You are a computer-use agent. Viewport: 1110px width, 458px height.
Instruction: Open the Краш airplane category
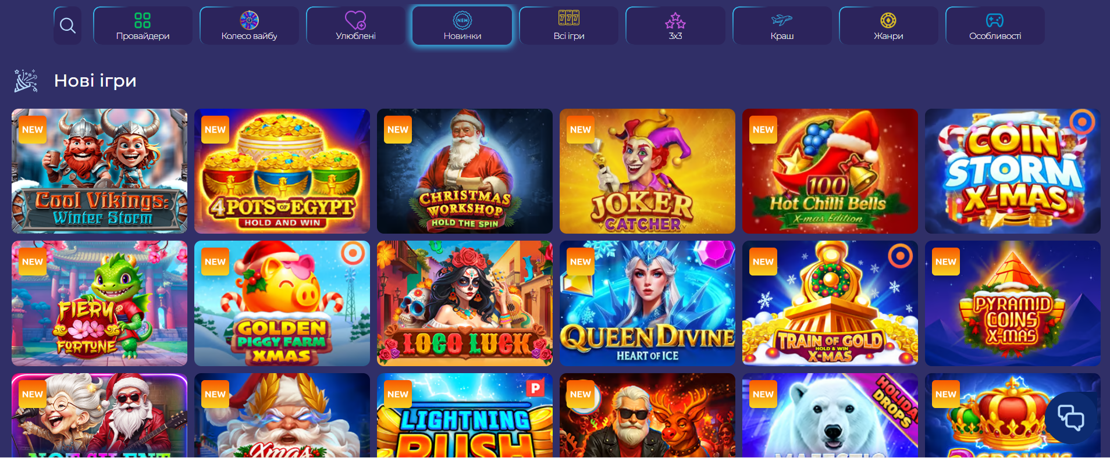pyautogui.click(x=782, y=26)
